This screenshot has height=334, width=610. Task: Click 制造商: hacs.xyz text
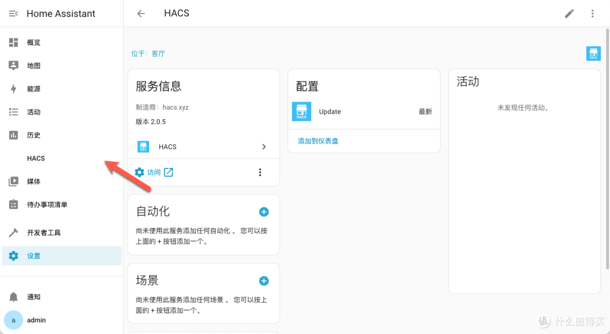point(162,107)
